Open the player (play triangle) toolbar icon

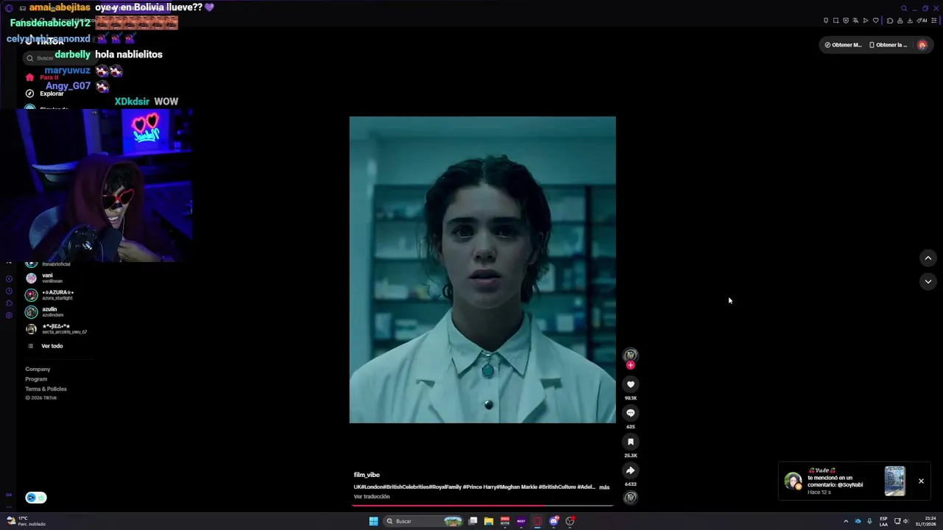tap(866, 21)
